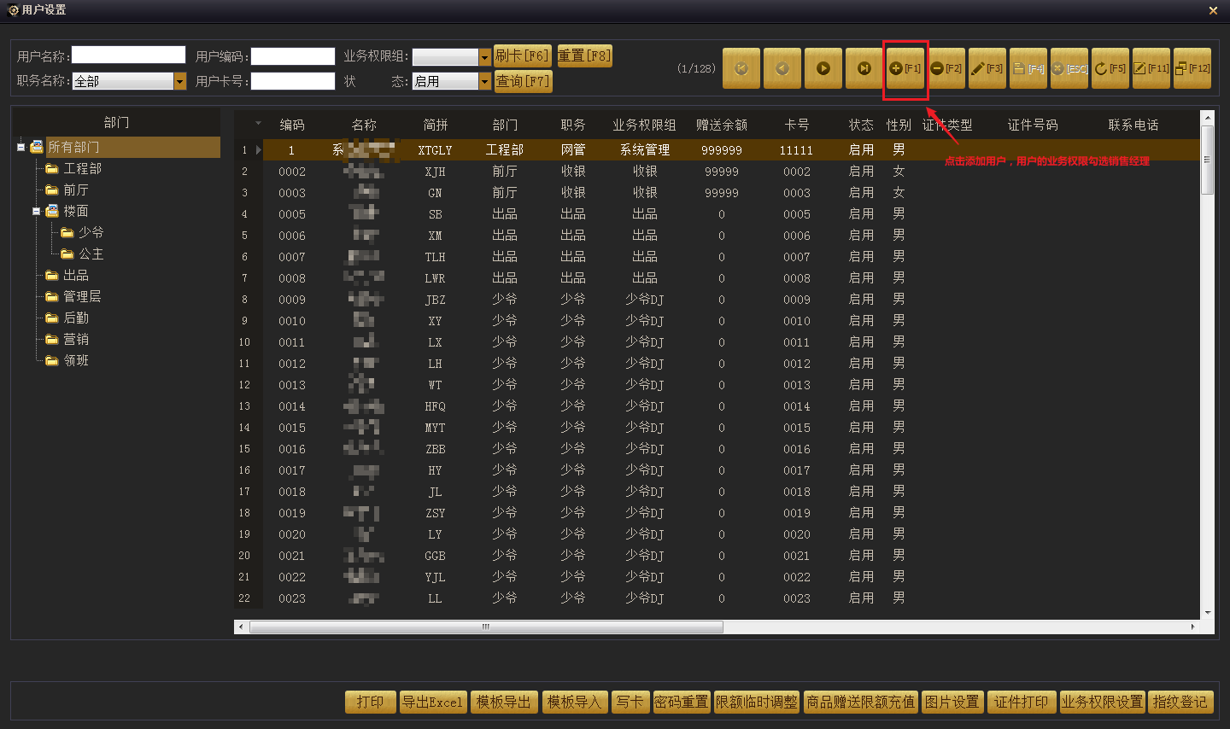Click 刷卡[F6] button
The image size is (1230, 729).
click(x=523, y=56)
